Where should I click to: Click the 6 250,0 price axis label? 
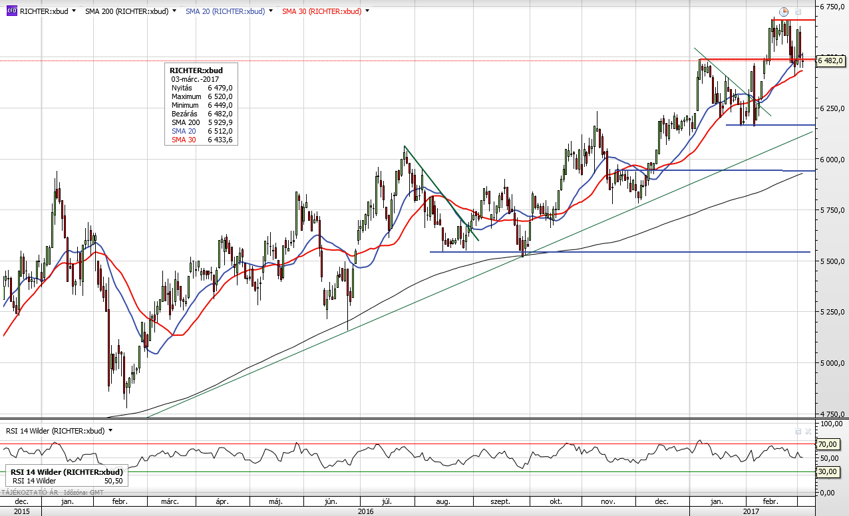coord(831,108)
